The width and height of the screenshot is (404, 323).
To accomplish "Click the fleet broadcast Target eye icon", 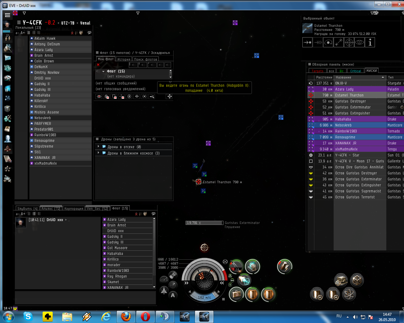I will (x=99, y=97).
